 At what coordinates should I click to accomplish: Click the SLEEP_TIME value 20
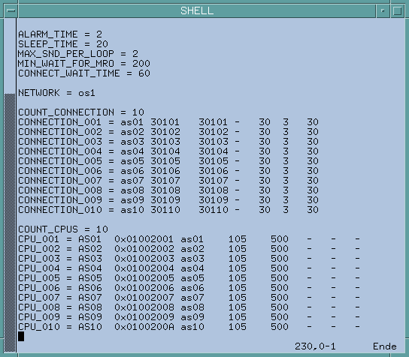point(102,44)
